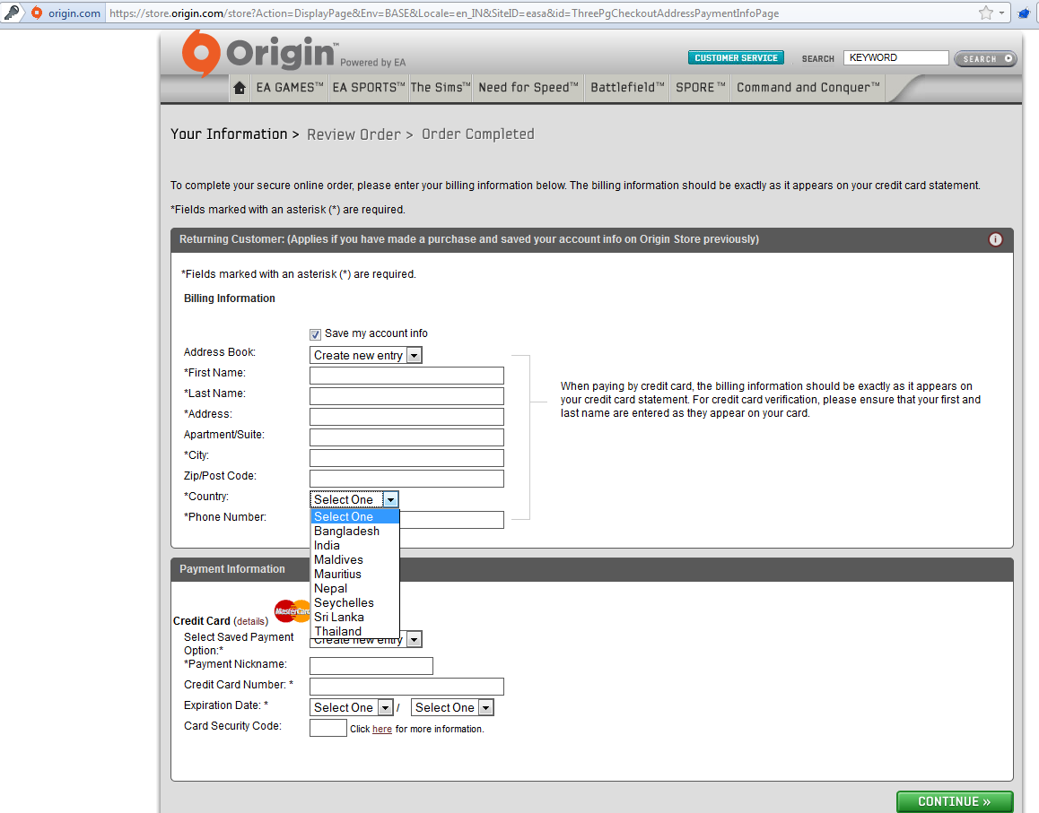Bookmark page with the star icon
The width and height of the screenshot is (1039, 813).
986,13
